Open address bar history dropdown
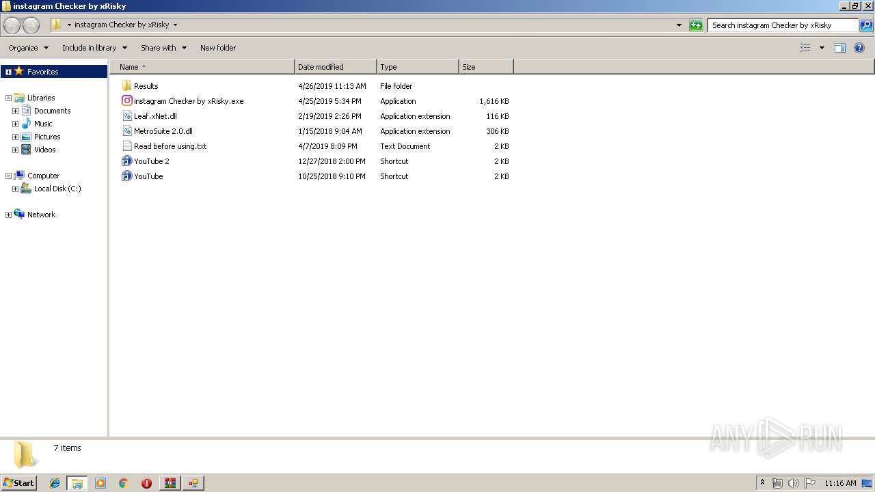Screen dimensions: 875x492 click(679, 25)
